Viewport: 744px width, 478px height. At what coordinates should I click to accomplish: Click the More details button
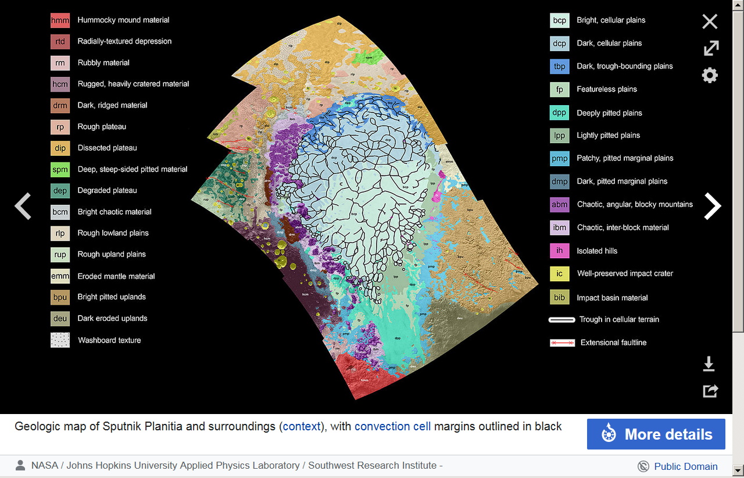[x=656, y=434]
